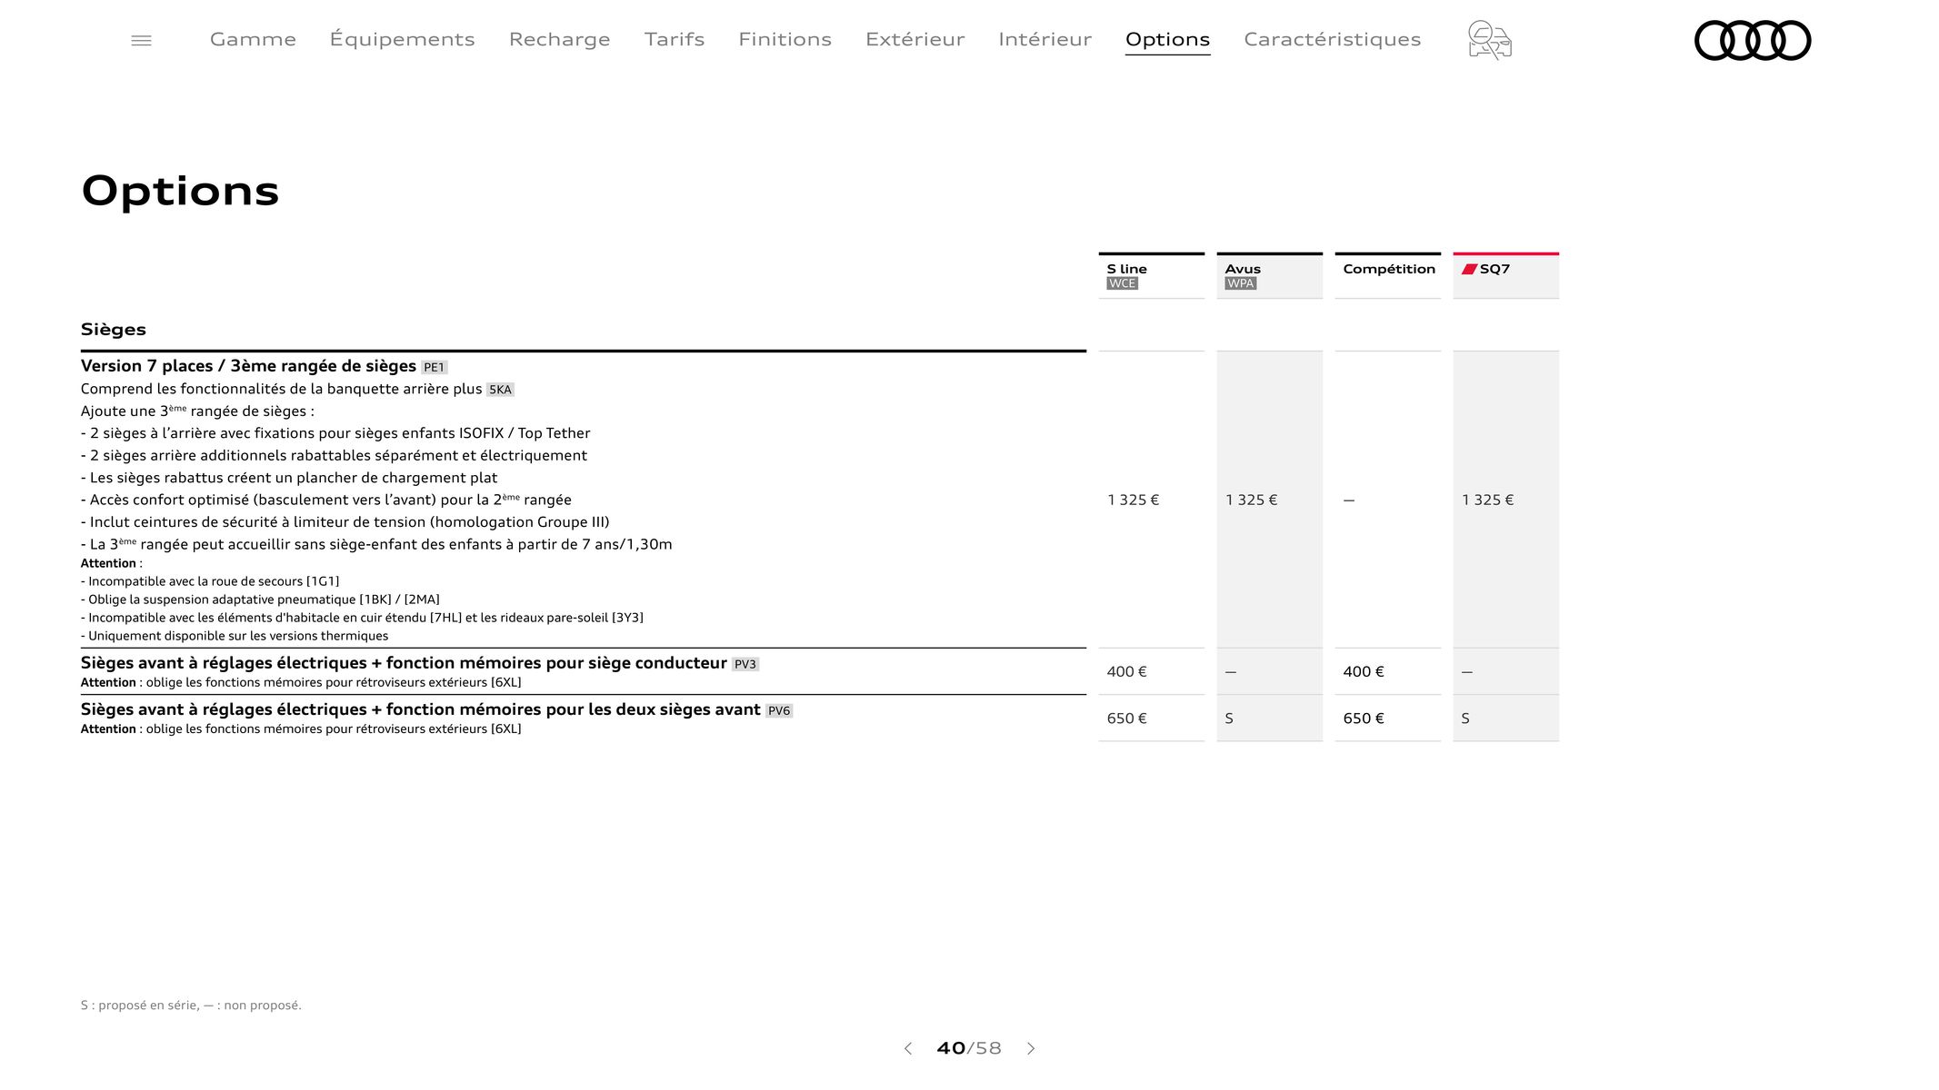Open the dealer advisor car icon
The image size is (1939, 1090).
[x=1489, y=40]
